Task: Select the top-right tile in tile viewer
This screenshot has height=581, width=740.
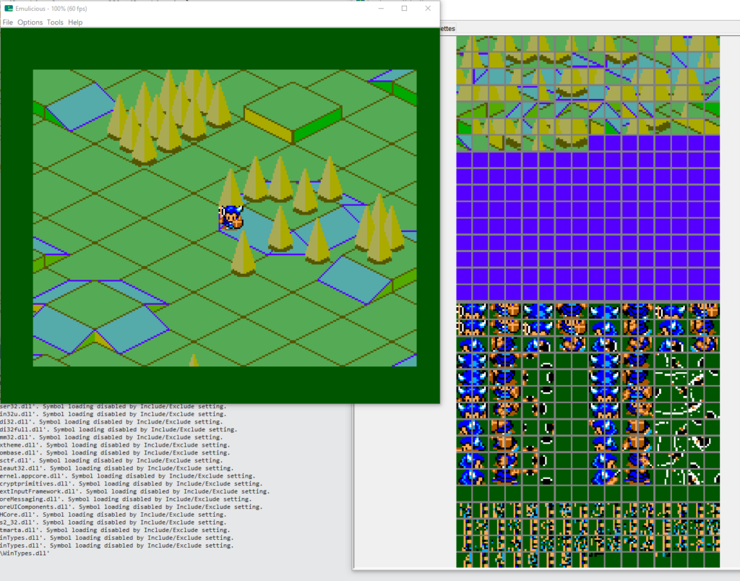Action: click(x=712, y=43)
